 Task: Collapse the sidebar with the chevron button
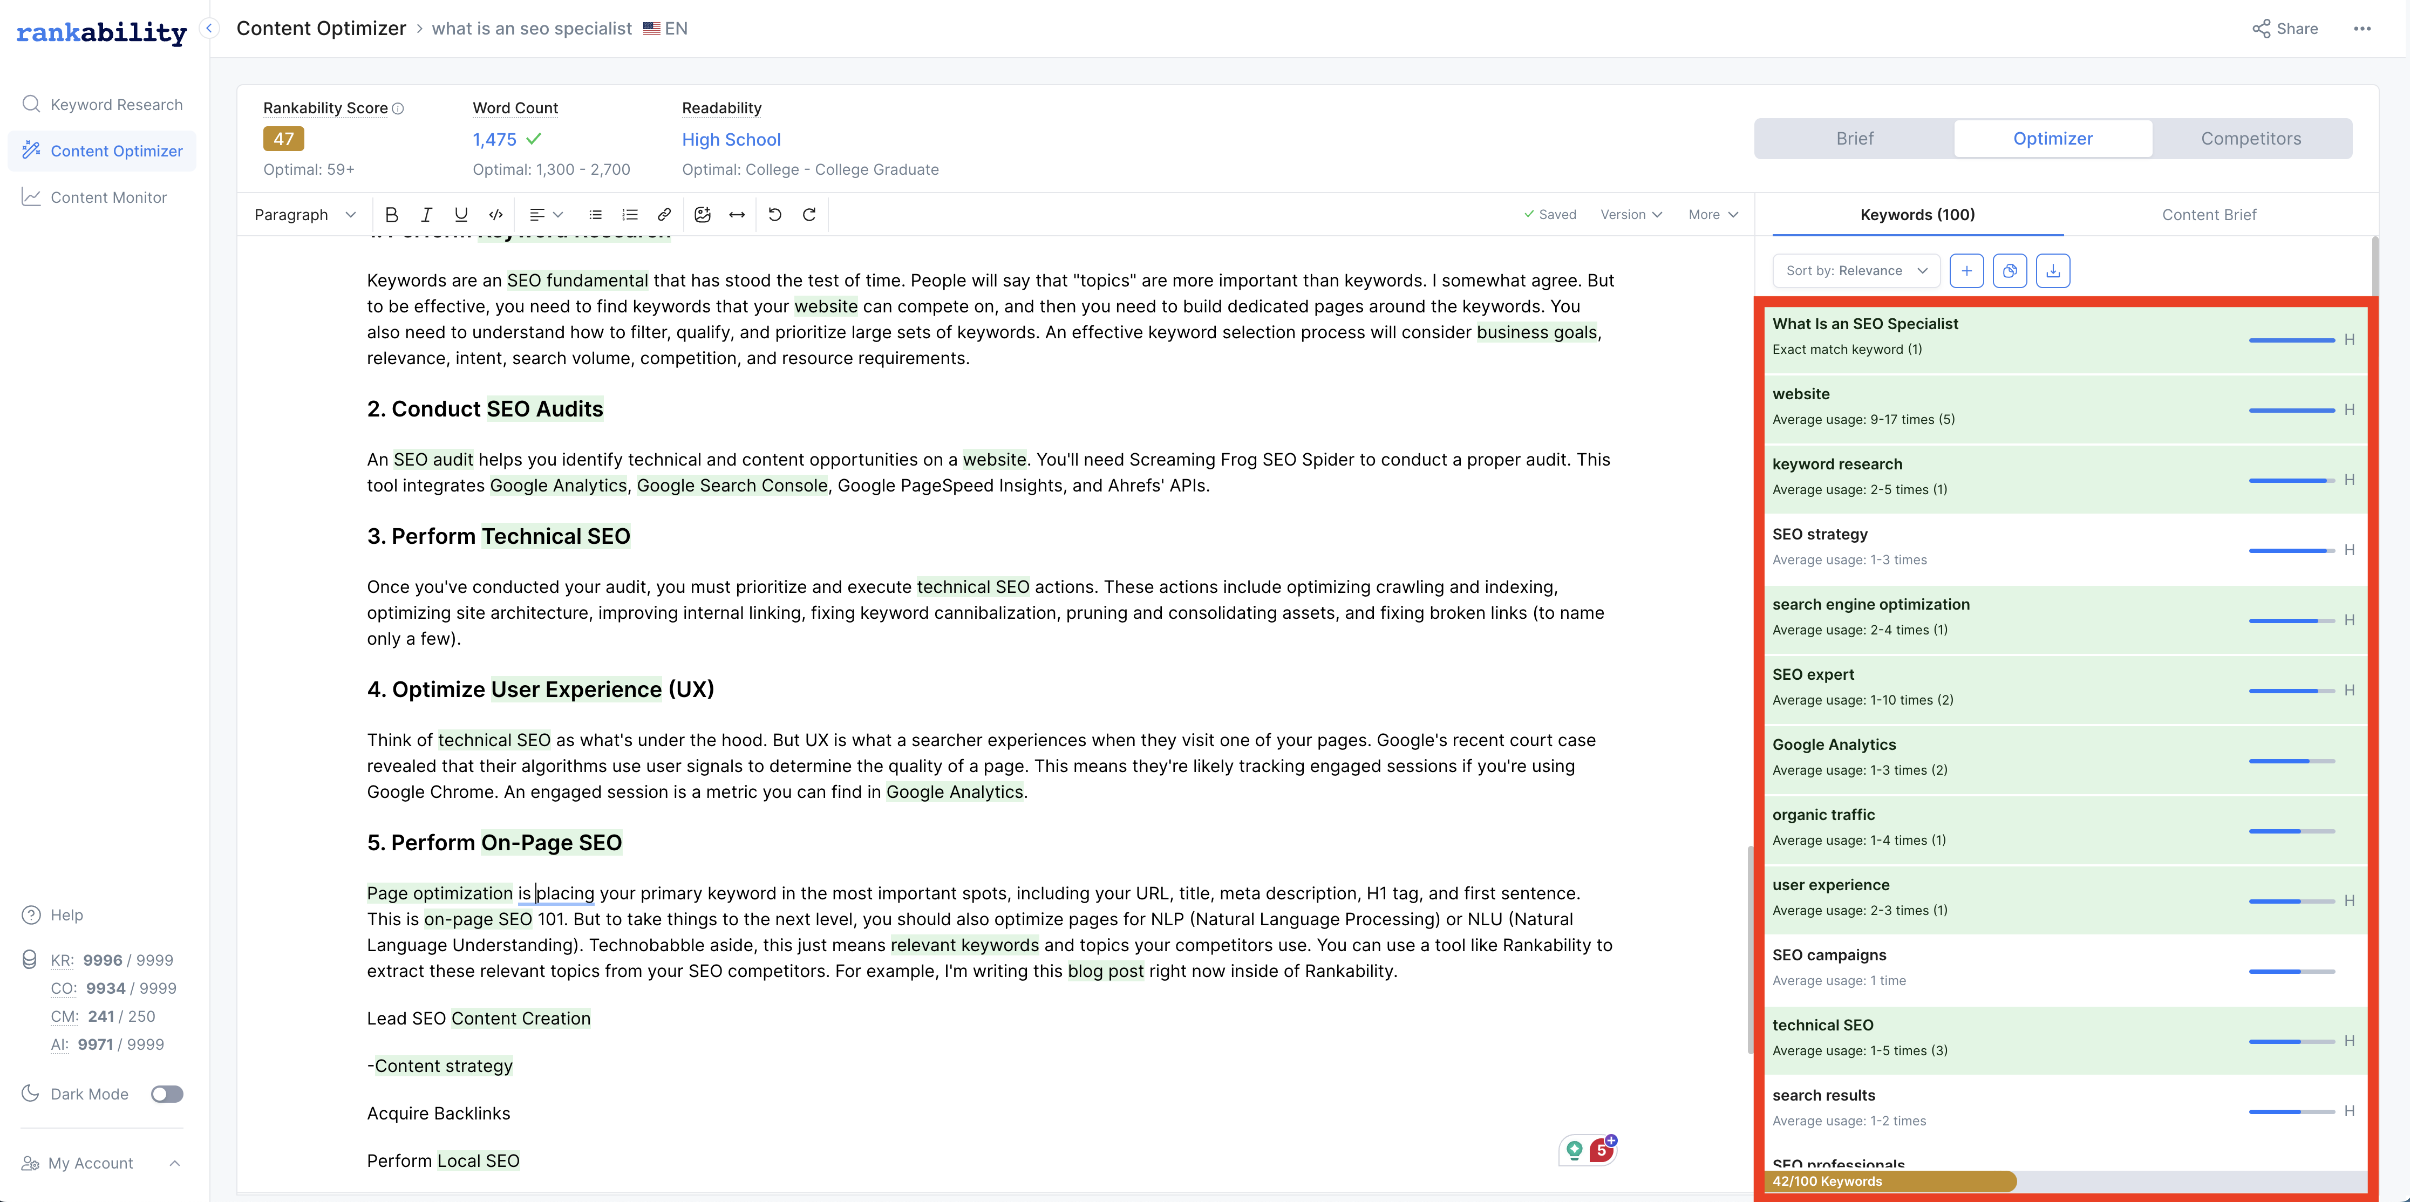pyautogui.click(x=210, y=28)
